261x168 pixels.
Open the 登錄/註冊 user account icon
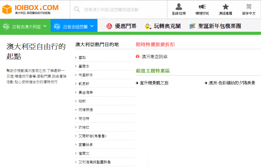point(179,7)
